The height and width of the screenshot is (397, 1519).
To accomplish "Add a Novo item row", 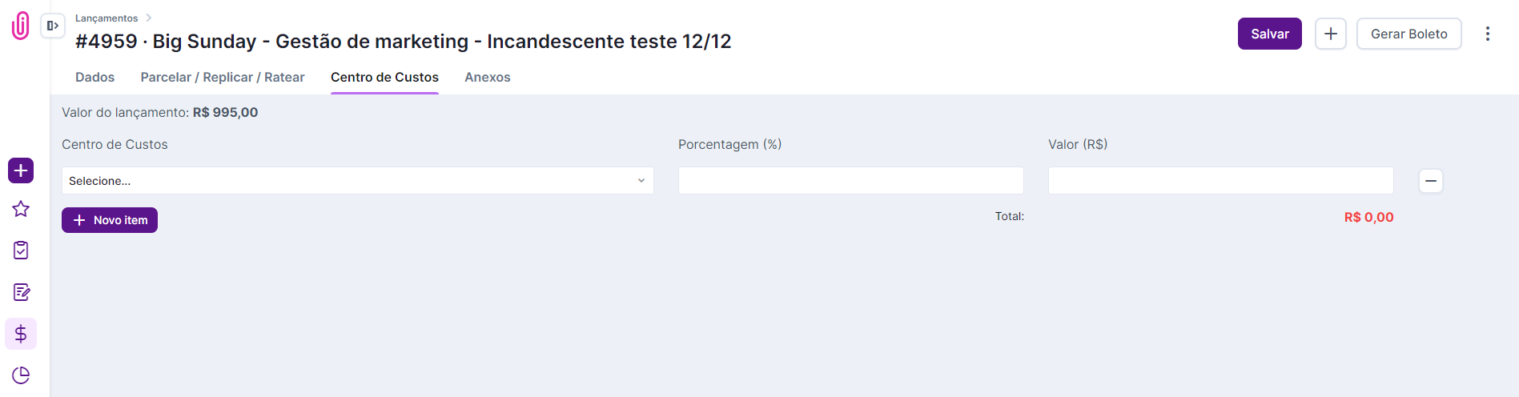I will (x=110, y=220).
